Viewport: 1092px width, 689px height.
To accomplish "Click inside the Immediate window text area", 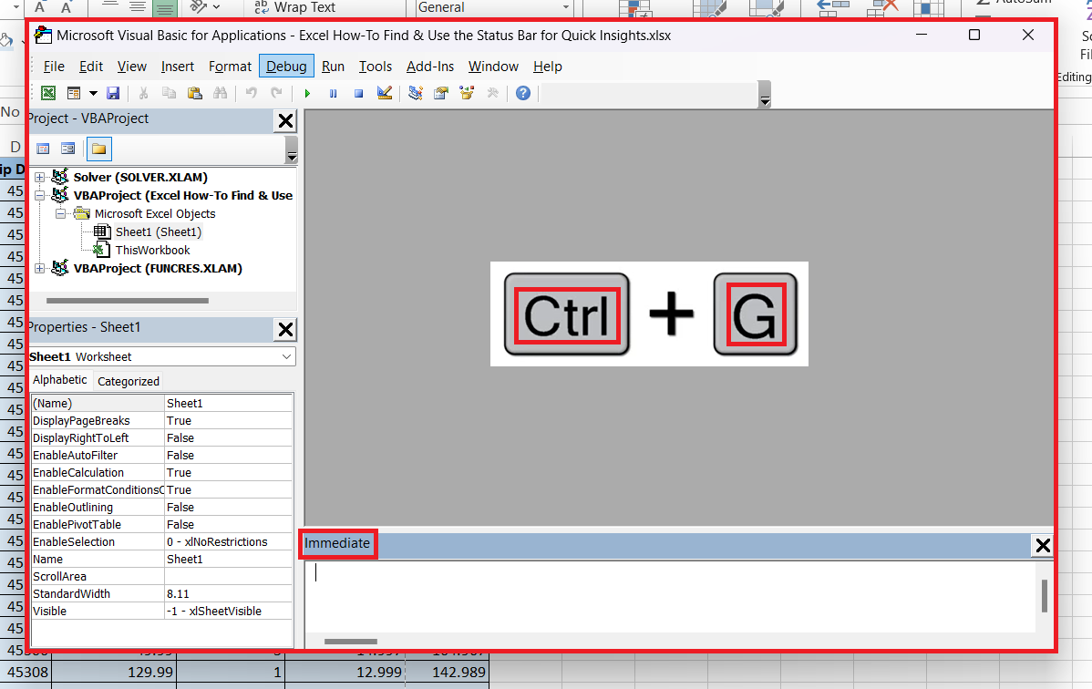I will coord(670,597).
